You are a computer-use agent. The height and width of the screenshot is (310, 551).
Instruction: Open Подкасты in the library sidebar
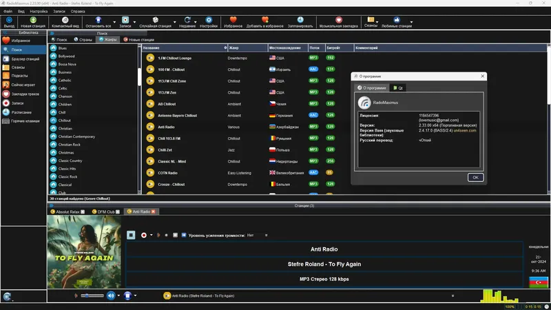coord(23,76)
